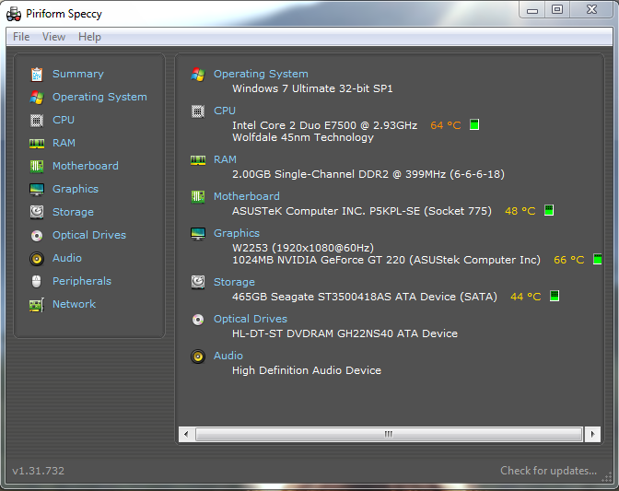The width and height of the screenshot is (619, 491).
Task: Click the CPU chip icon in summary panel
Action: coord(198,111)
